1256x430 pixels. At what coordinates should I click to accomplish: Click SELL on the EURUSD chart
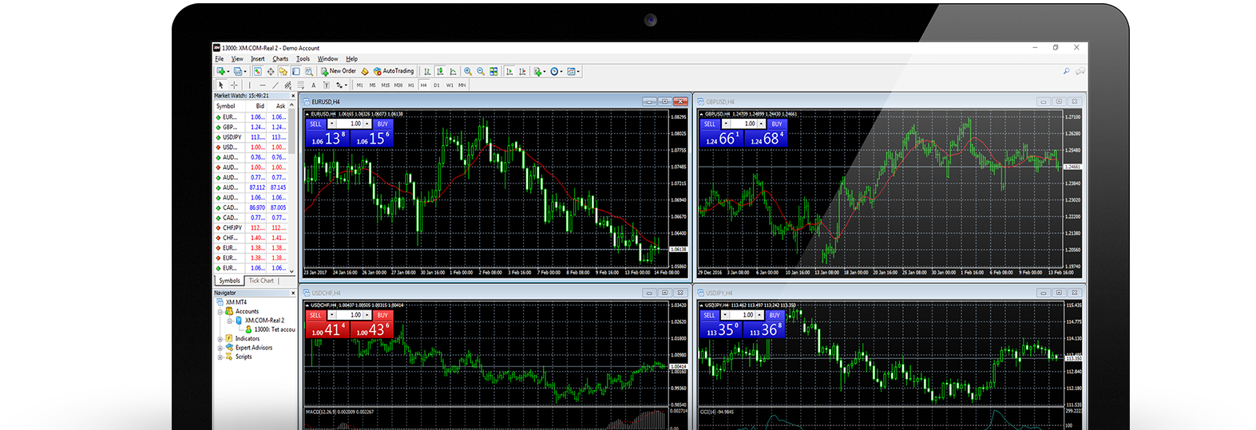coord(315,124)
